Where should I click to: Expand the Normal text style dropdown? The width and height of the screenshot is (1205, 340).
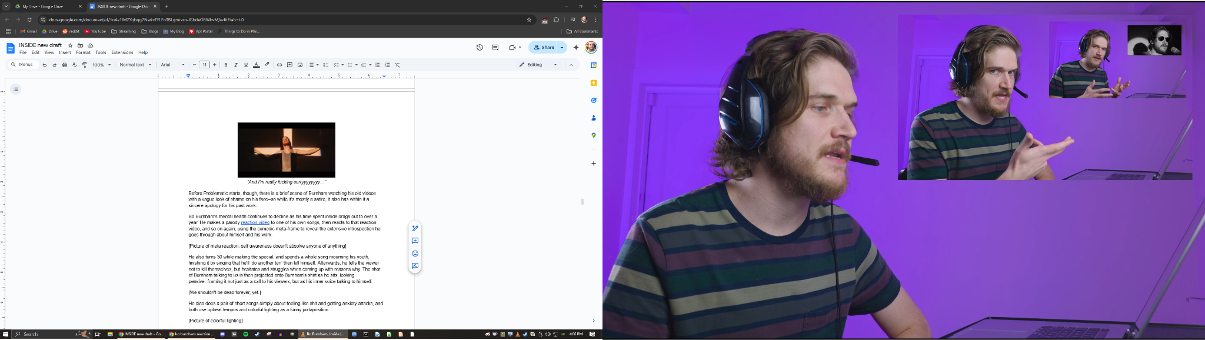135,65
